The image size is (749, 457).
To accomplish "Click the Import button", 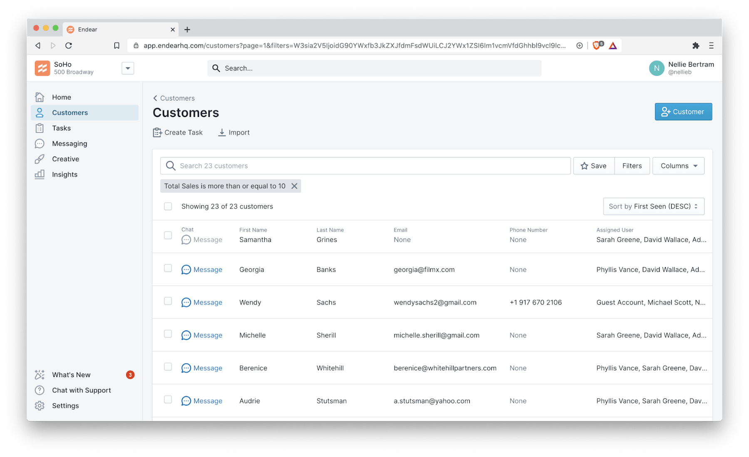I will coord(234,132).
